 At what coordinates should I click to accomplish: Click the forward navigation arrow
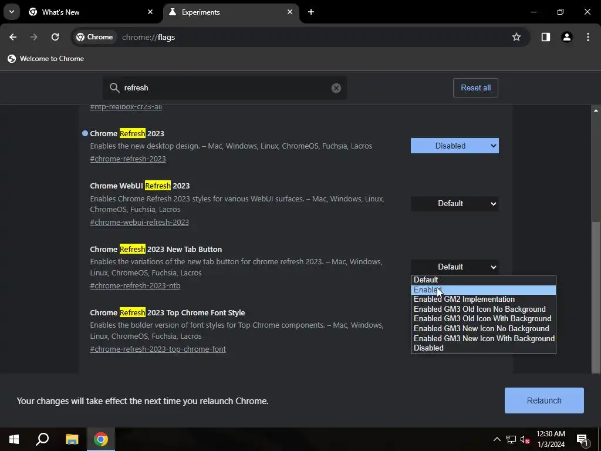coord(33,37)
